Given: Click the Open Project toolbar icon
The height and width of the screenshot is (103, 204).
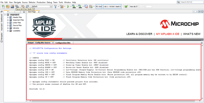Looking at the screenshot, I should (x=12, y=6).
